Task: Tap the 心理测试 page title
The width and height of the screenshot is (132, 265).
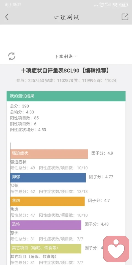Action: pos(66,17)
